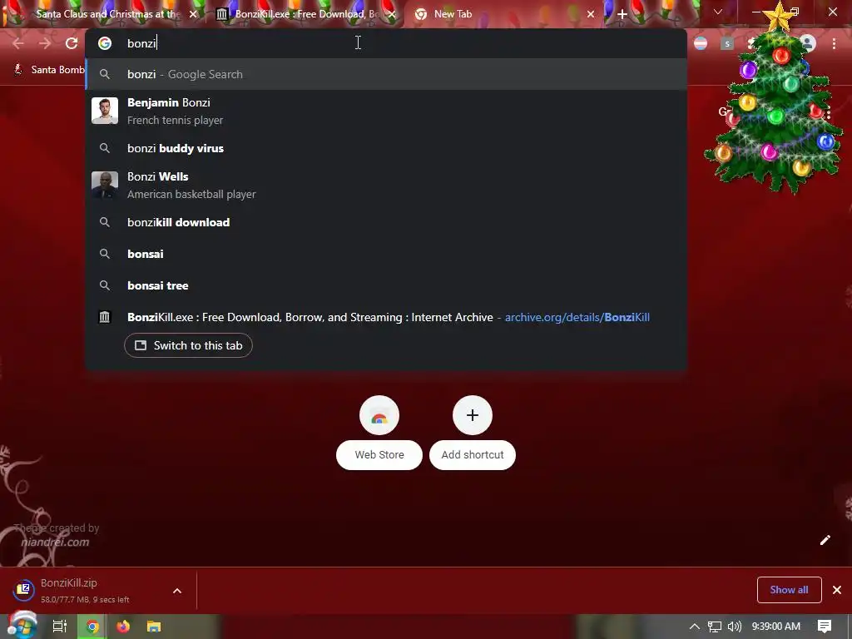
Task: Select the New Tab tab
Action: click(x=503, y=14)
